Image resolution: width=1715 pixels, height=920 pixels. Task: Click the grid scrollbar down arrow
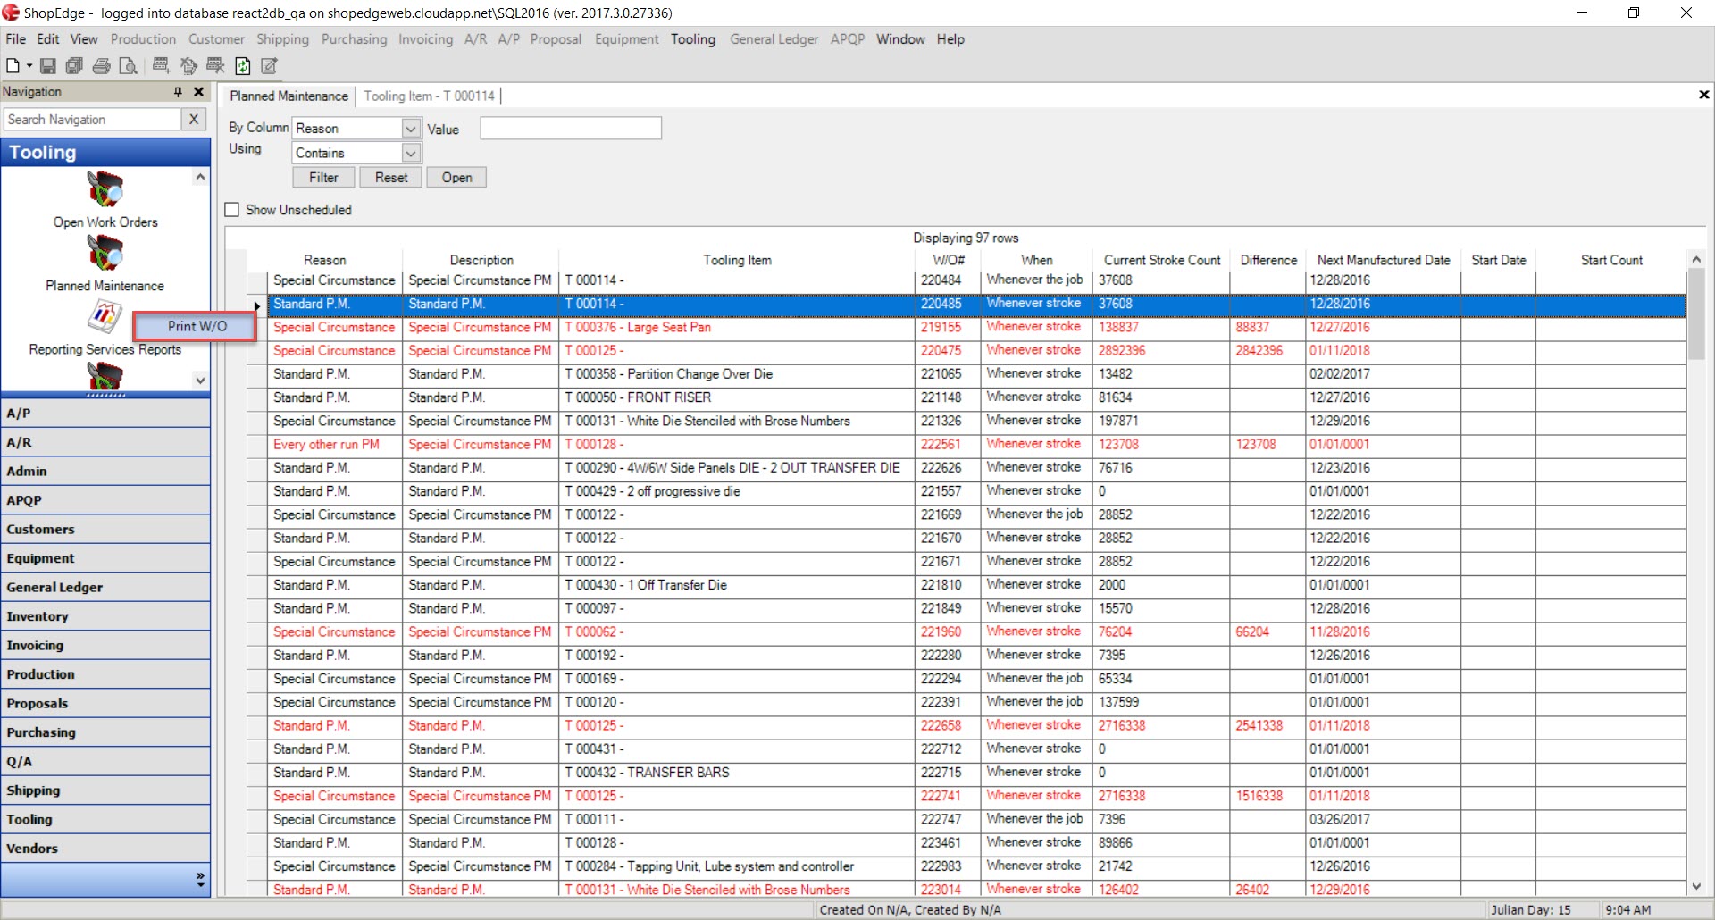click(x=1696, y=886)
